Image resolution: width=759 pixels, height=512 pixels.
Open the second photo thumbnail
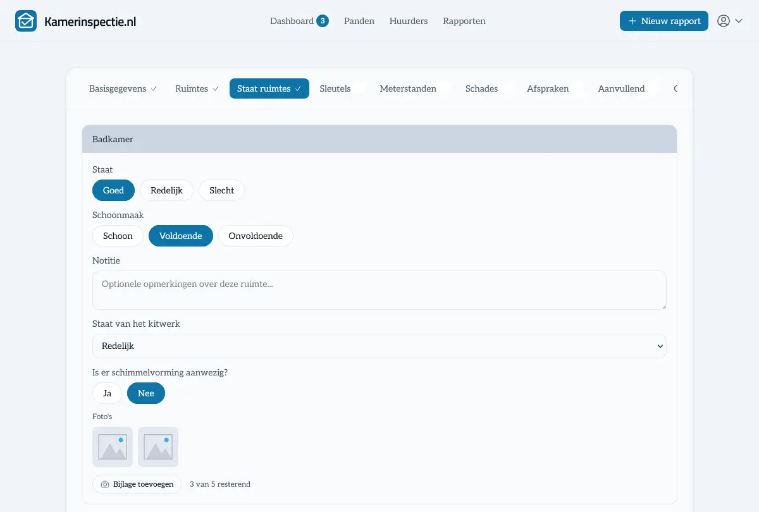pyautogui.click(x=158, y=447)
